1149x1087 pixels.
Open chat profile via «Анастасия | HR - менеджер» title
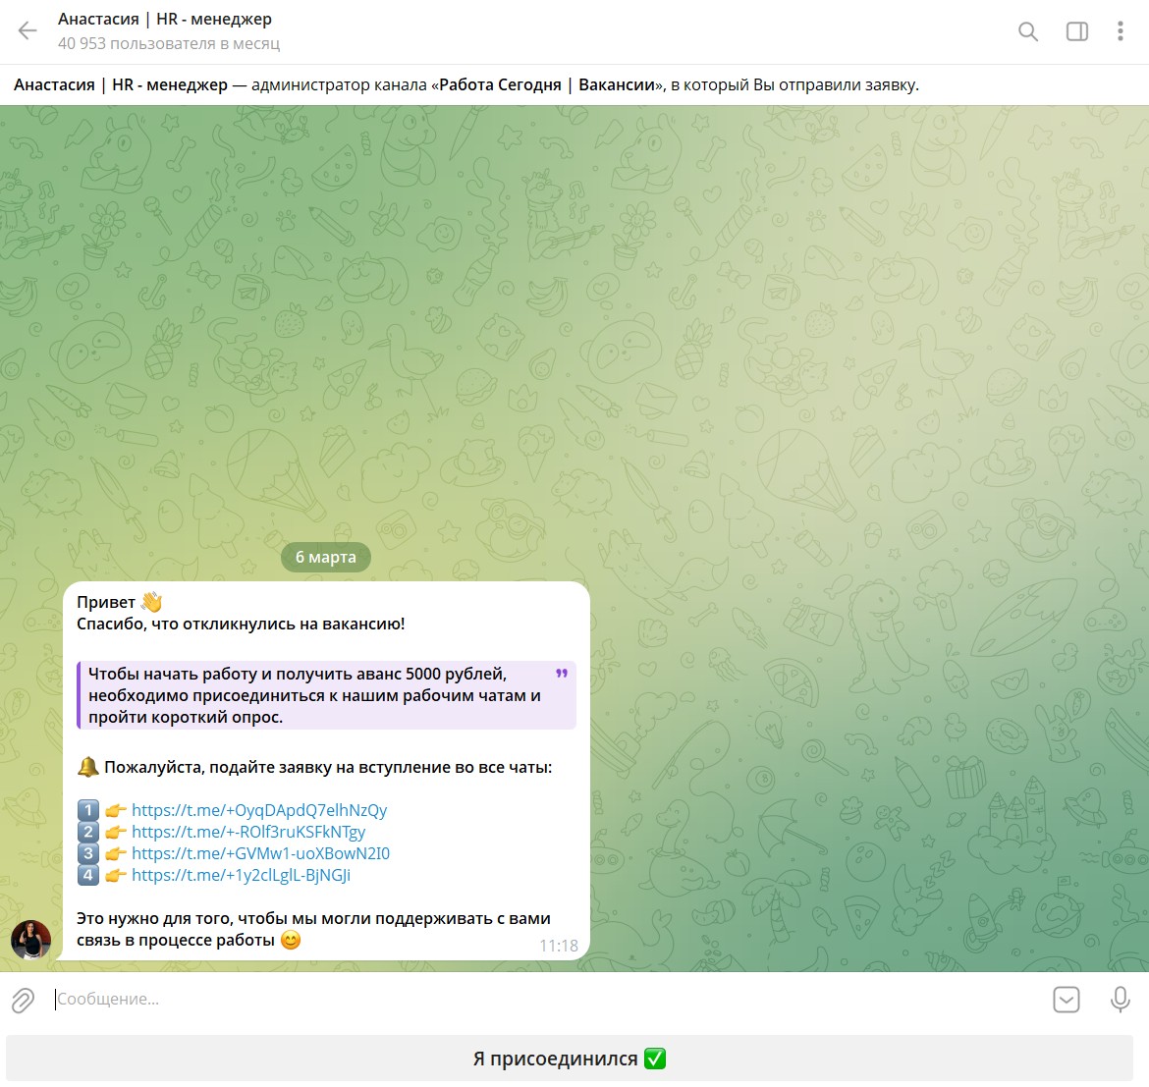click(x=165, y=19)
